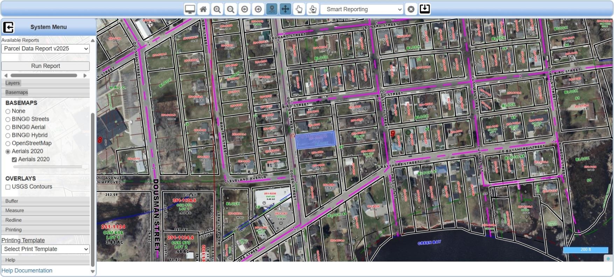Viewport: 614px width, 277px height.
Task: Click the small circle icon at map corner
Action: pos(608,259)
